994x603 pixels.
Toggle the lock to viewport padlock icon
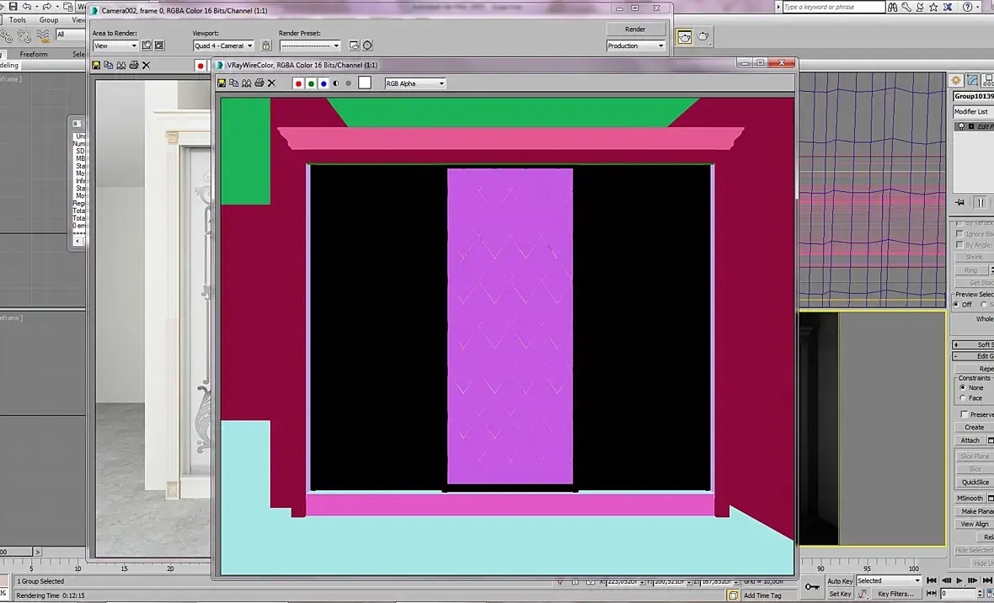[266, 45]
